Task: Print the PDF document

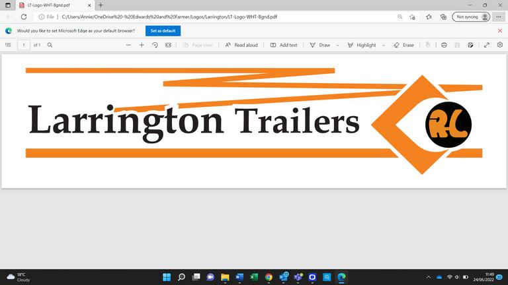Action: pyautogui.click(x=444, y=45)
